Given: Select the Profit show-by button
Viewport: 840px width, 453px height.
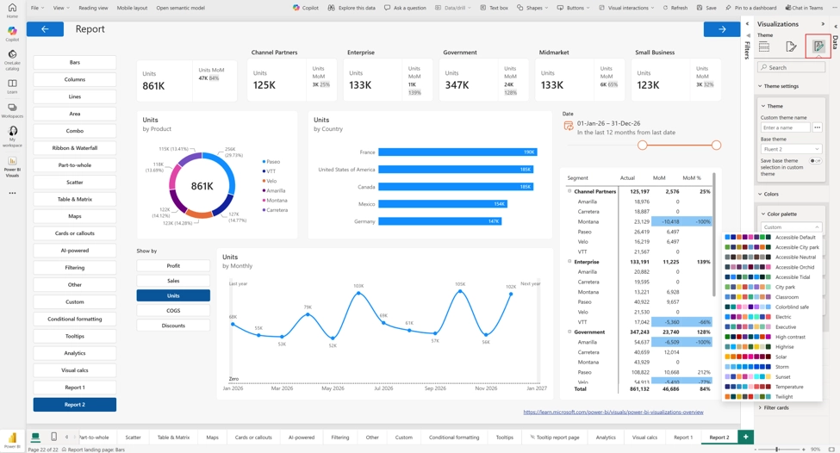Looking at the screenshot, I should pos(173,265).
